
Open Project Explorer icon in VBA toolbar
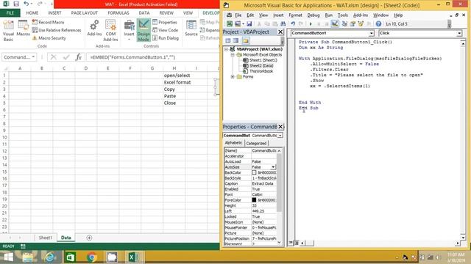click(x=344, y=23)
